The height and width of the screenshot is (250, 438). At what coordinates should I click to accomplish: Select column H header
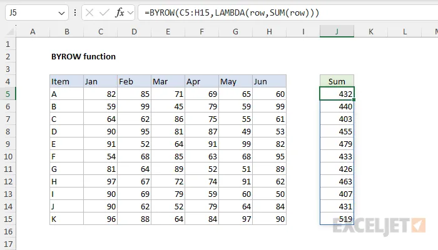270,31
